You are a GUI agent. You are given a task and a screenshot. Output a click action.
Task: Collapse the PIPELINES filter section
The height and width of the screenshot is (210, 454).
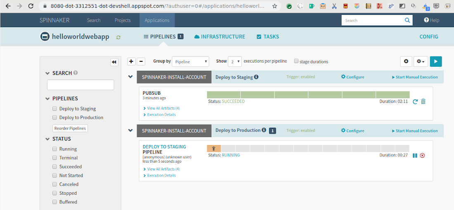[x=48, y=98]
